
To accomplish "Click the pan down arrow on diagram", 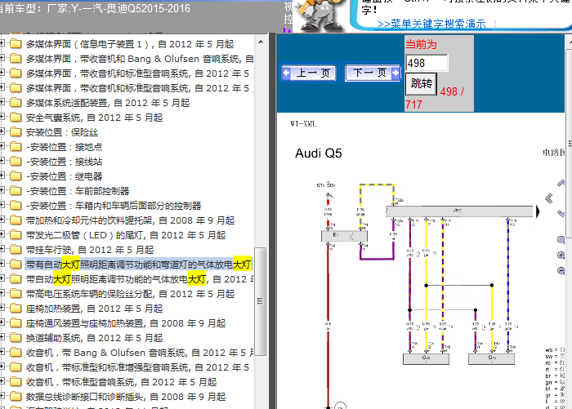I will (561, 214).
